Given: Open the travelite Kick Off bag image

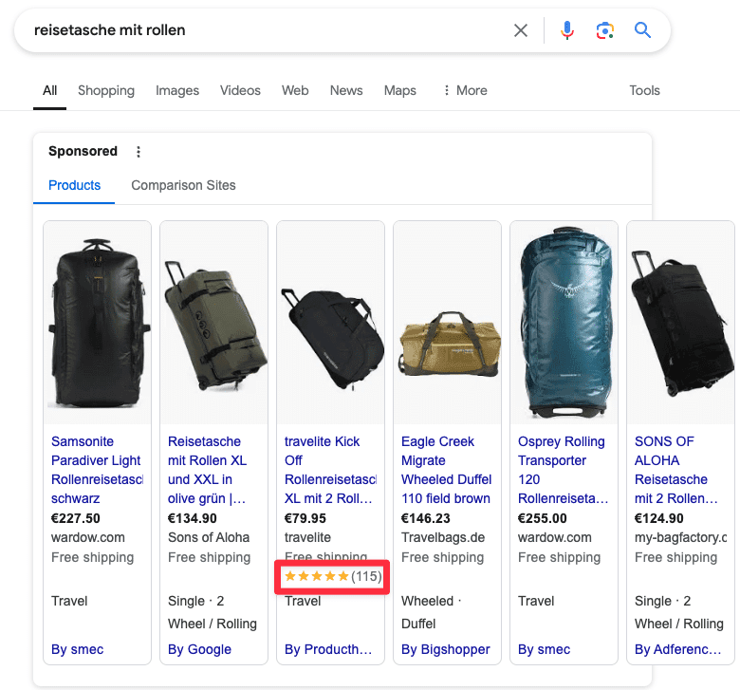Looking at the screenshot, I should pos(330,323).
